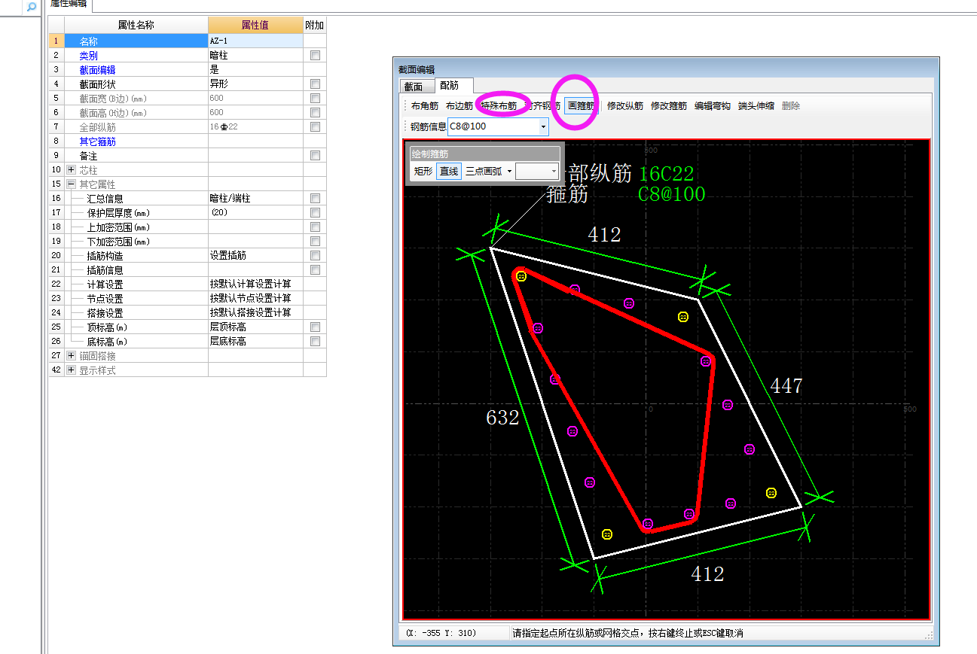Choose the 修改纵筋 tool
The height and width of the screenshot is (654, 977).
(625, 106)
